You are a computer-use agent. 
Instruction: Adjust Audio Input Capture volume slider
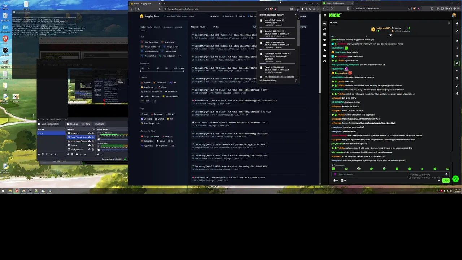click(114, 139)
